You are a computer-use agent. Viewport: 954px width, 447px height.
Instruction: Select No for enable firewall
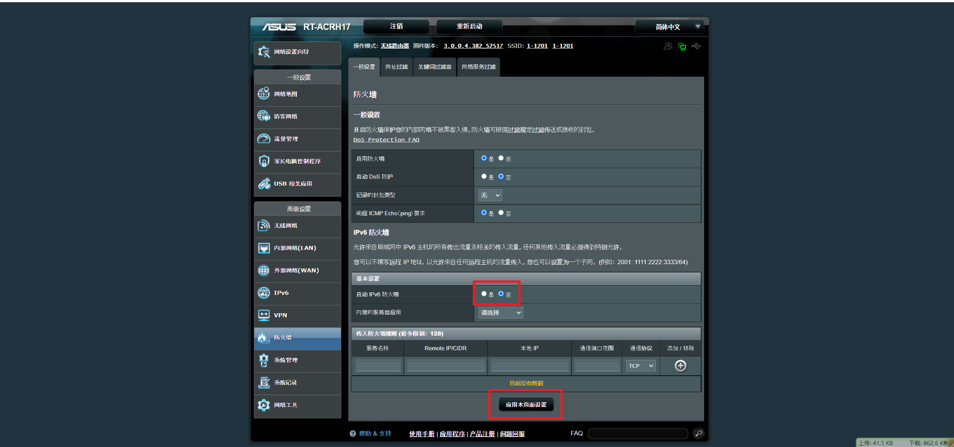click(x=501, y=158)
